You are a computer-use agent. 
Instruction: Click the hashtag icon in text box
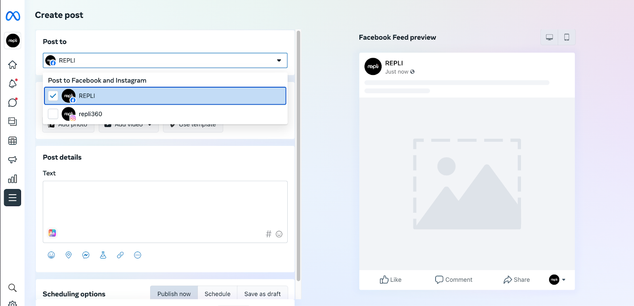[x=269, y=234]
